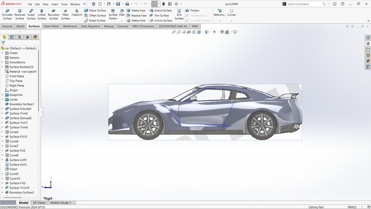Select Top Plane in feature tree
371x209 pixels.
pos(16,81)
